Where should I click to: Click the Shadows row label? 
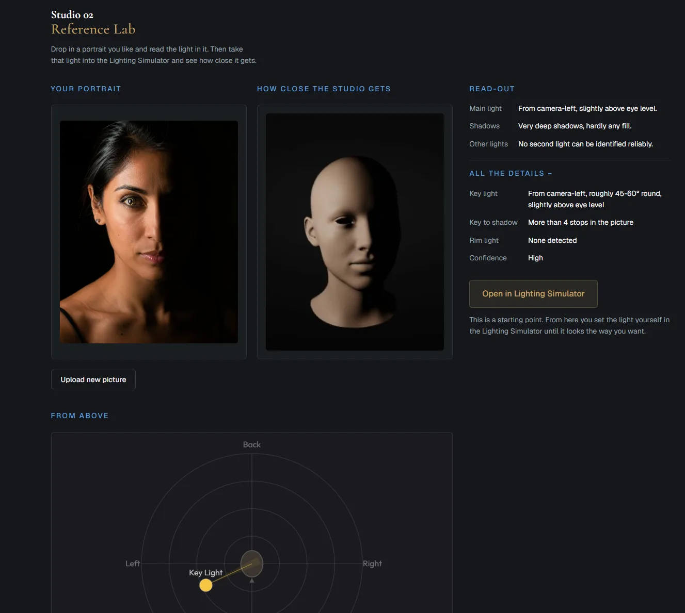[484, 126]
